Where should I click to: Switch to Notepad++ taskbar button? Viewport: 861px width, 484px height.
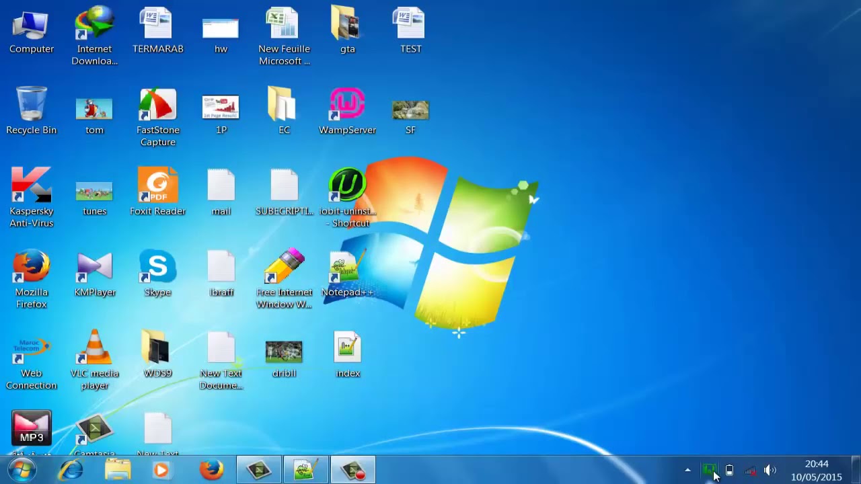pyautogui.click(x=306, y=470)
